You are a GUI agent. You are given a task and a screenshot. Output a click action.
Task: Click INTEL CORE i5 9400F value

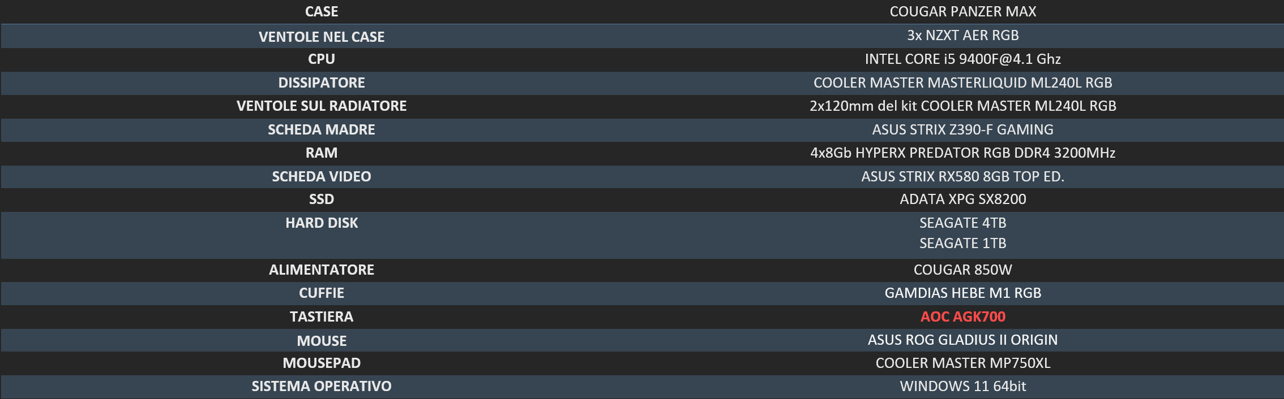coord(962,59)
